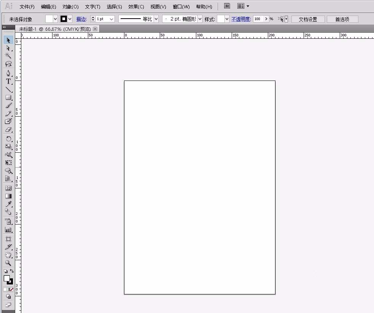Open the 选择(S) menu
The height and width of the screenshot is (313, 374).
pos(114,7)
